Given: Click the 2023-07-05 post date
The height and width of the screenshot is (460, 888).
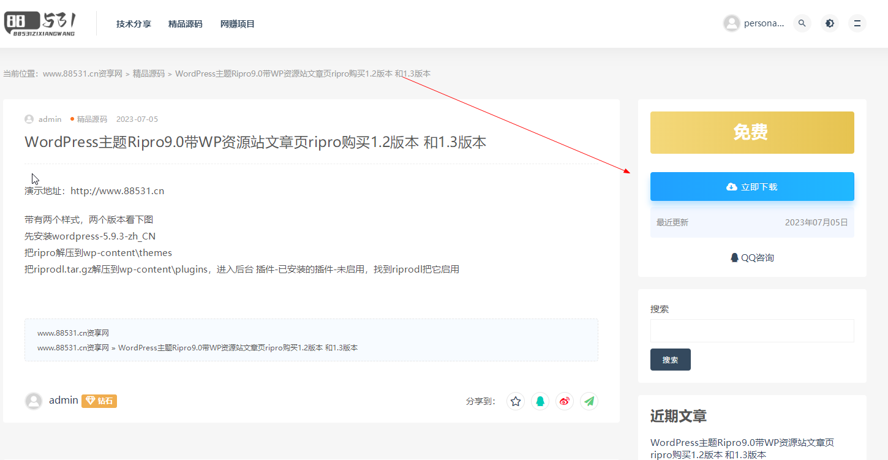Looking at the screenshot, I should pyautogui.click(x=137, y=119).
